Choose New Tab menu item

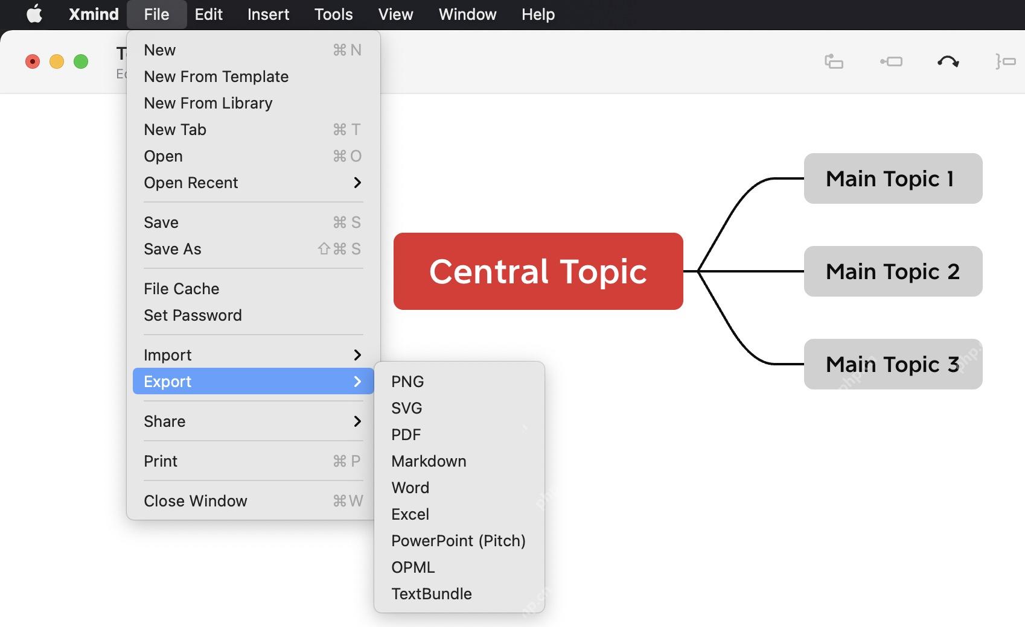click(254, 130)
